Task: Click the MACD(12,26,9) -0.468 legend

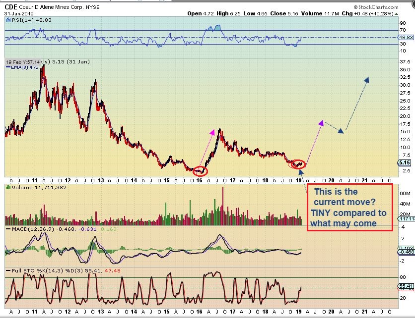Action: (x=43, y=229)
